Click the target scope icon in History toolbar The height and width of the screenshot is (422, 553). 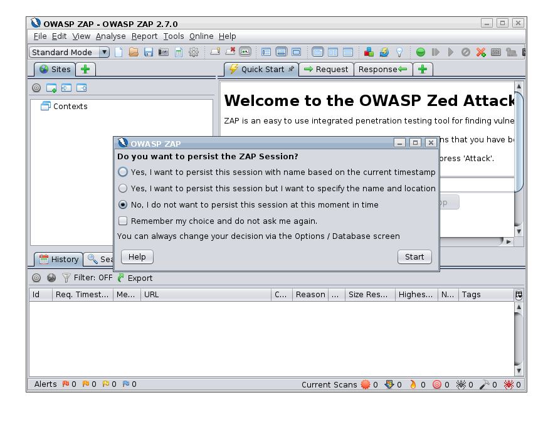[36, 278]
